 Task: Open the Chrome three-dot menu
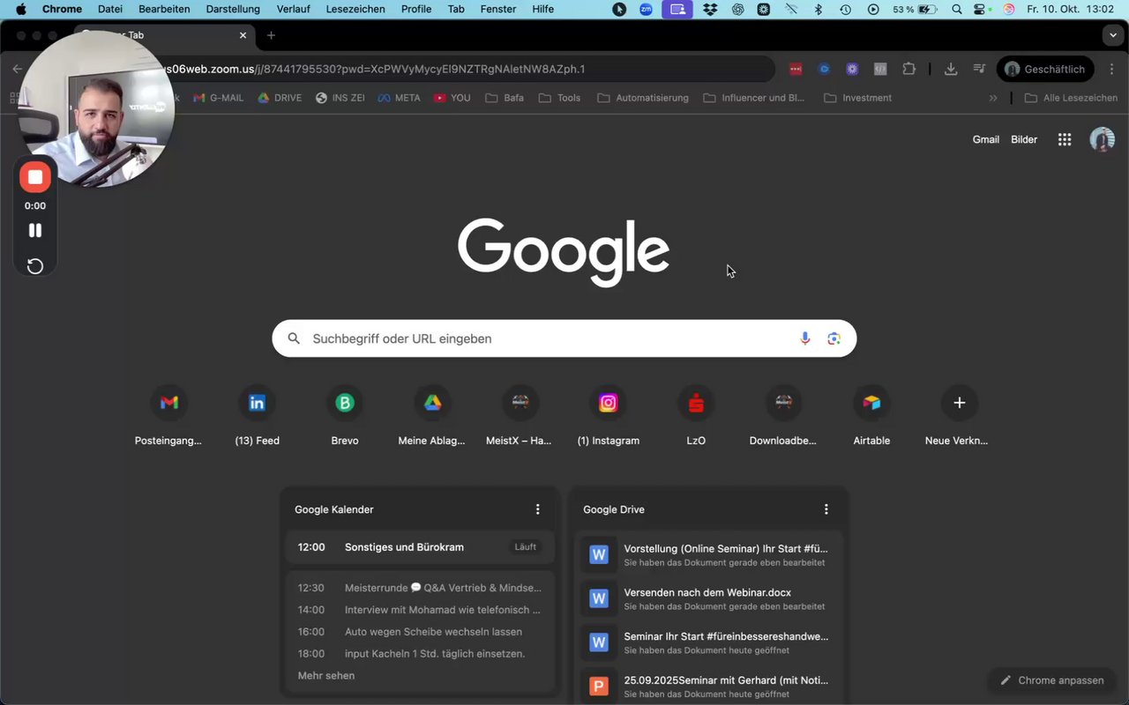[1111, 69]
